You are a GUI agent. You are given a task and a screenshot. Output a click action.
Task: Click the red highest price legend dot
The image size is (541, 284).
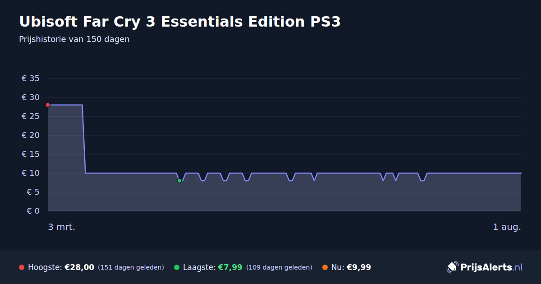(x=22, y=267)
